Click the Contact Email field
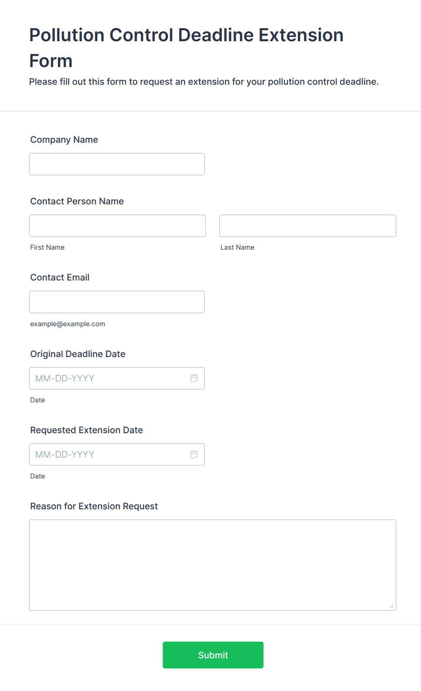 tap(117, 302)
